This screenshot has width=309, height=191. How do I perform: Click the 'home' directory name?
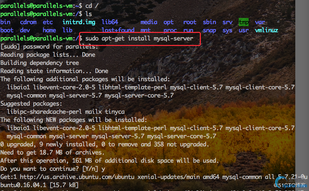[49, 30]
